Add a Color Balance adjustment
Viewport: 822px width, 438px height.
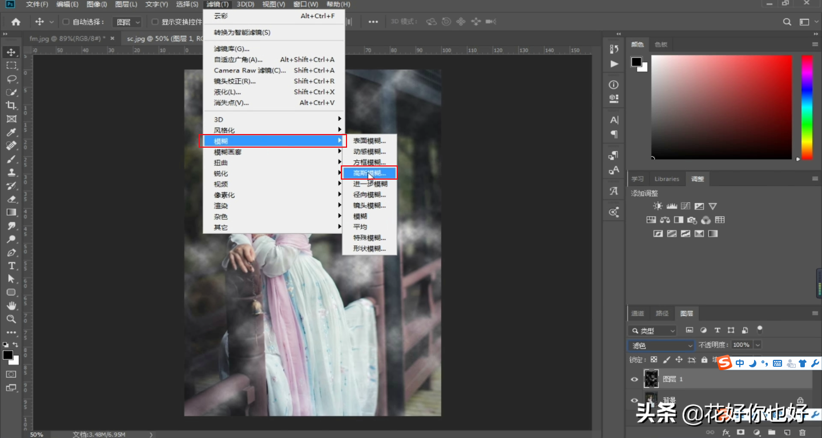click(664, 220)
